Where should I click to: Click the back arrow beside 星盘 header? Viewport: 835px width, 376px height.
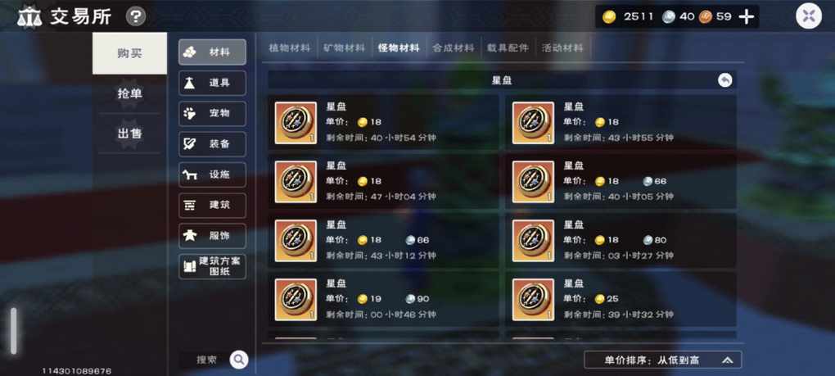(x=724, y=80)
